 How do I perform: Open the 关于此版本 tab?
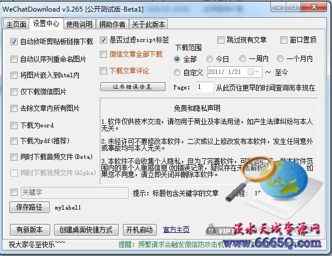click(148, 24)
